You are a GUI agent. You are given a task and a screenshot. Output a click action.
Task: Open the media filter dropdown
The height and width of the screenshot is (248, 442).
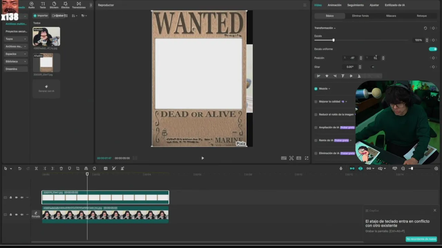coord(84,16)
